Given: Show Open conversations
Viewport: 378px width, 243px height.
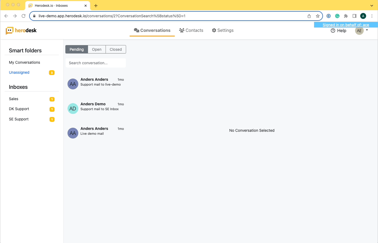Looking at the screenshot, I should (x=97, y=49).
